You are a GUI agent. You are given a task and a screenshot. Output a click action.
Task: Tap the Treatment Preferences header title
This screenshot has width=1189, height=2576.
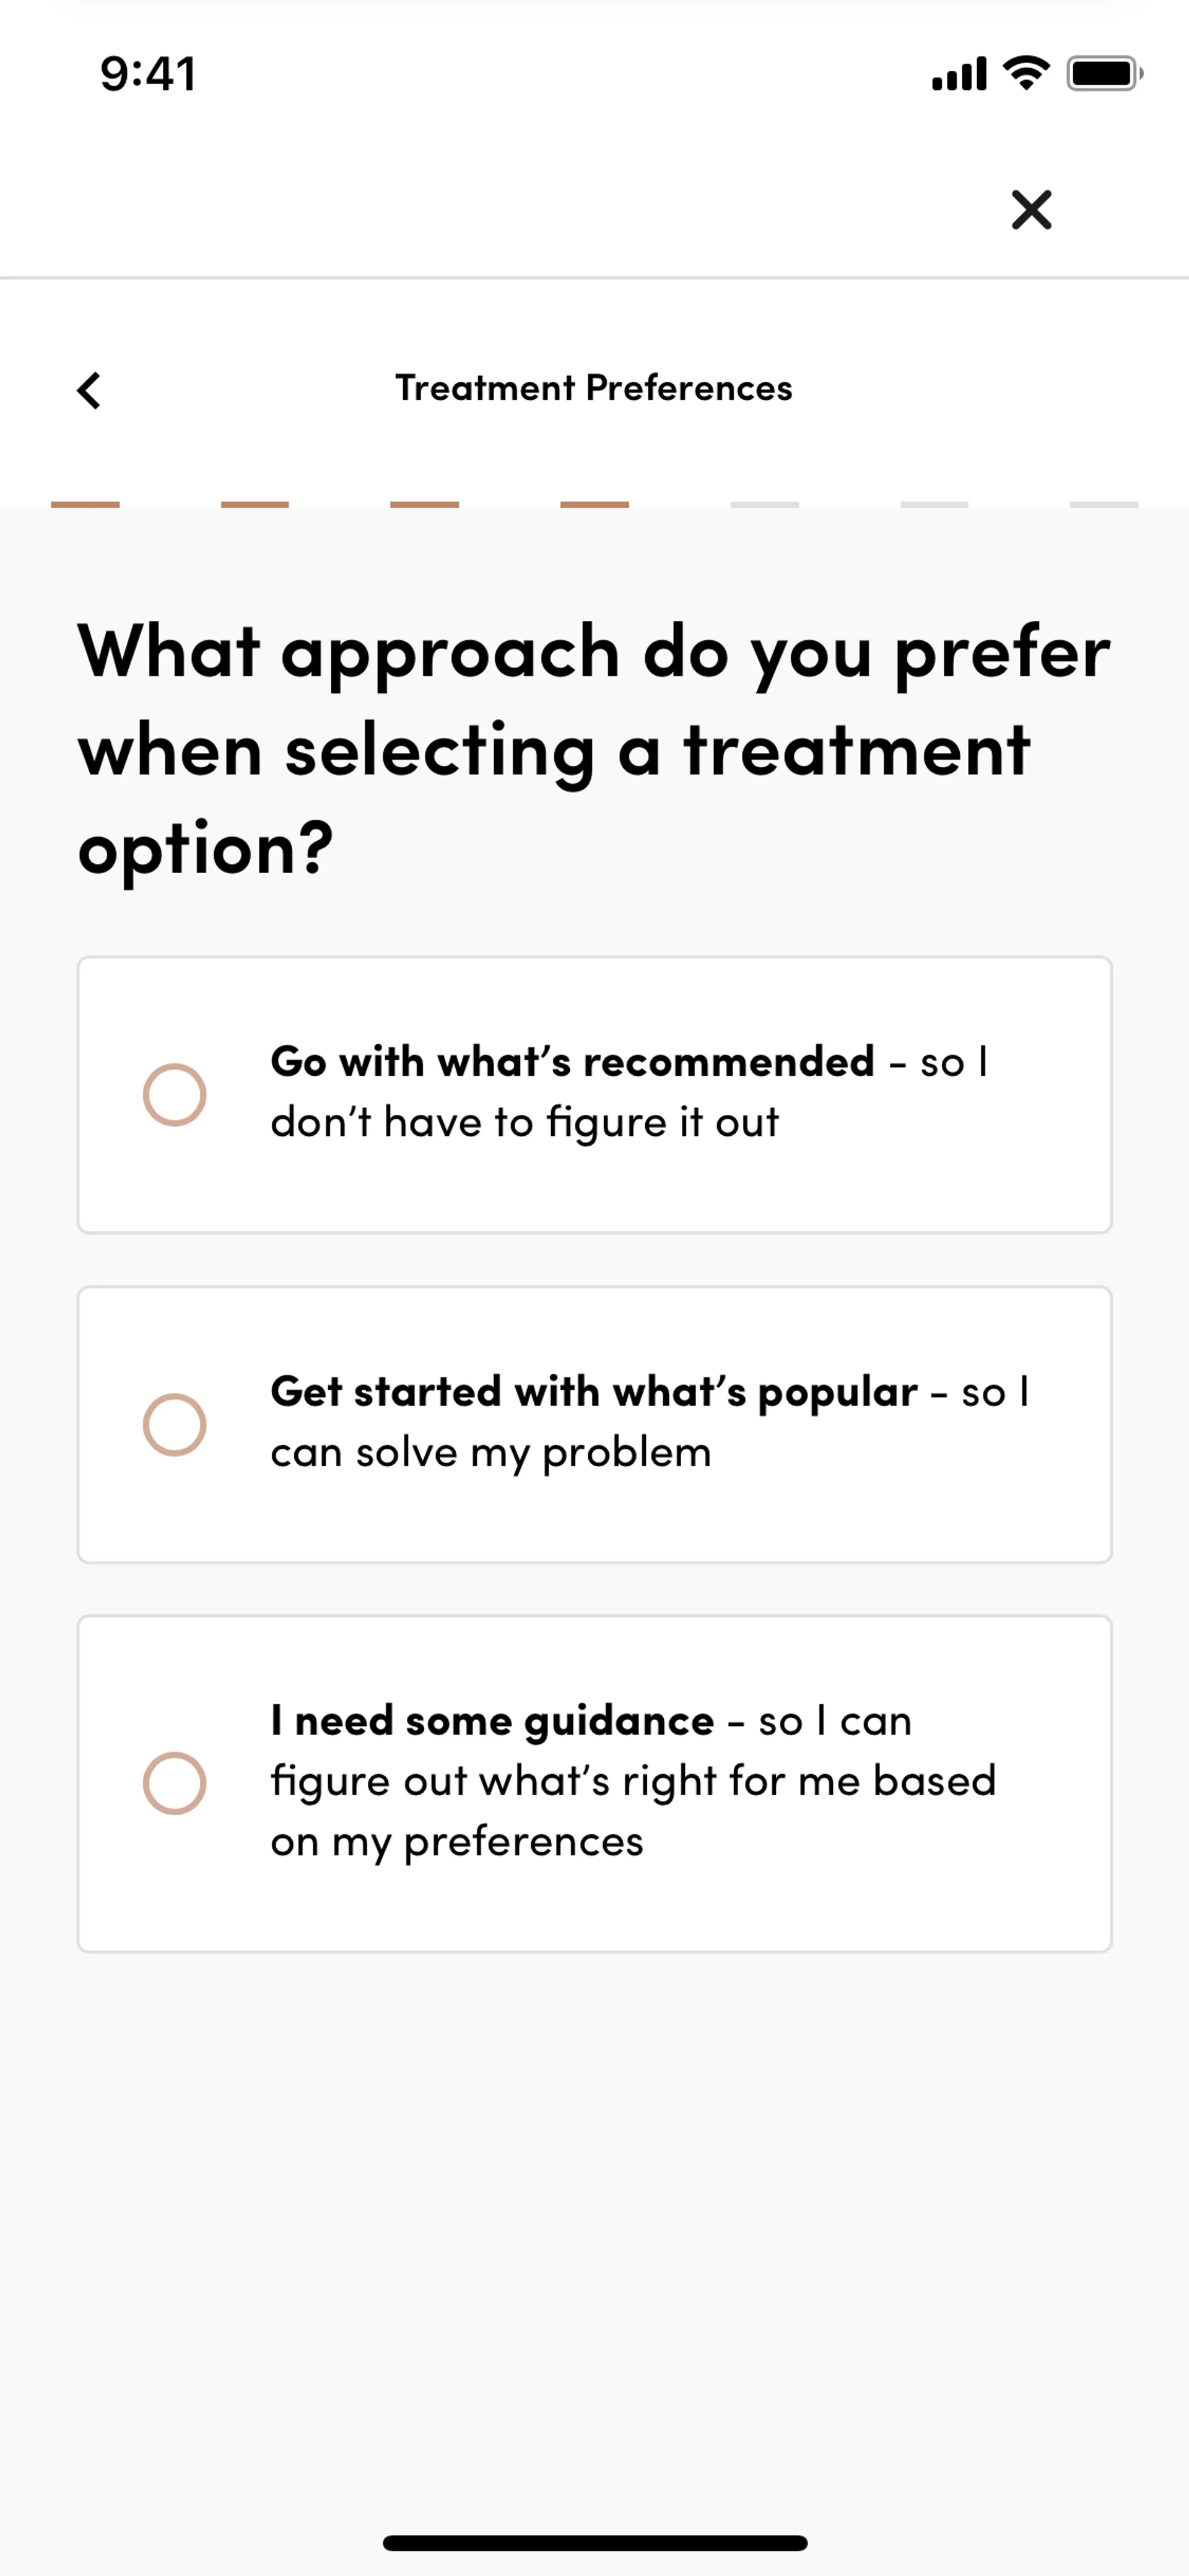click(593, 388)
